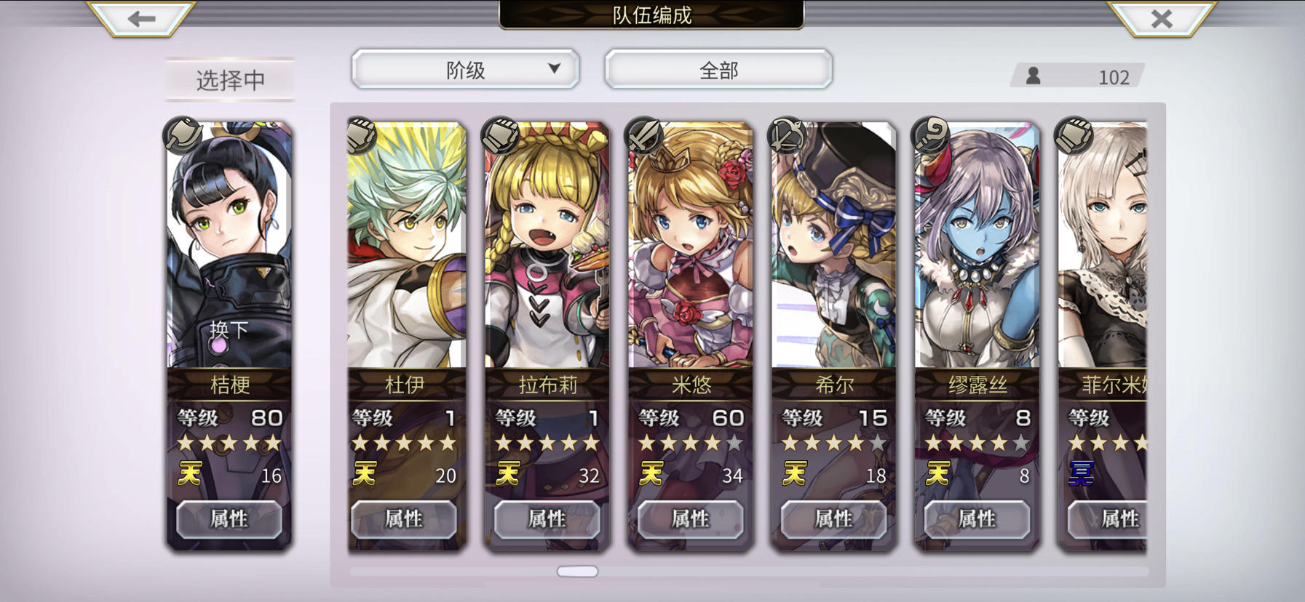Click the staff class icon on 缪露丝 card
1305x602 pixels.
click(x=931, y=135)
